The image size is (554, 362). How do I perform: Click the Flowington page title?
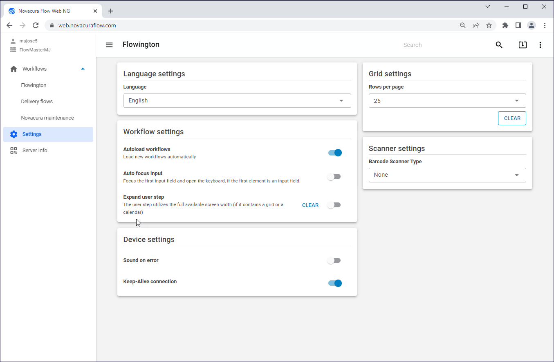pyautogui.click(x=141, y=44)
